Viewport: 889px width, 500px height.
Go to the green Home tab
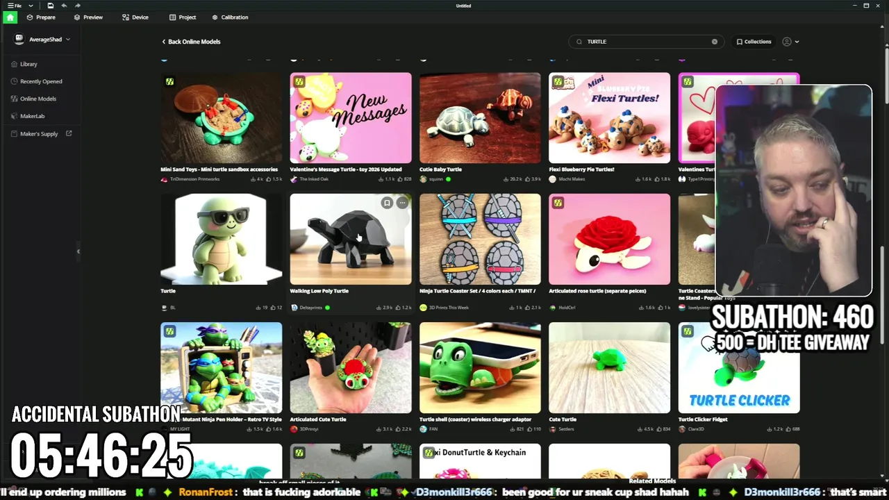click(10, 17)
